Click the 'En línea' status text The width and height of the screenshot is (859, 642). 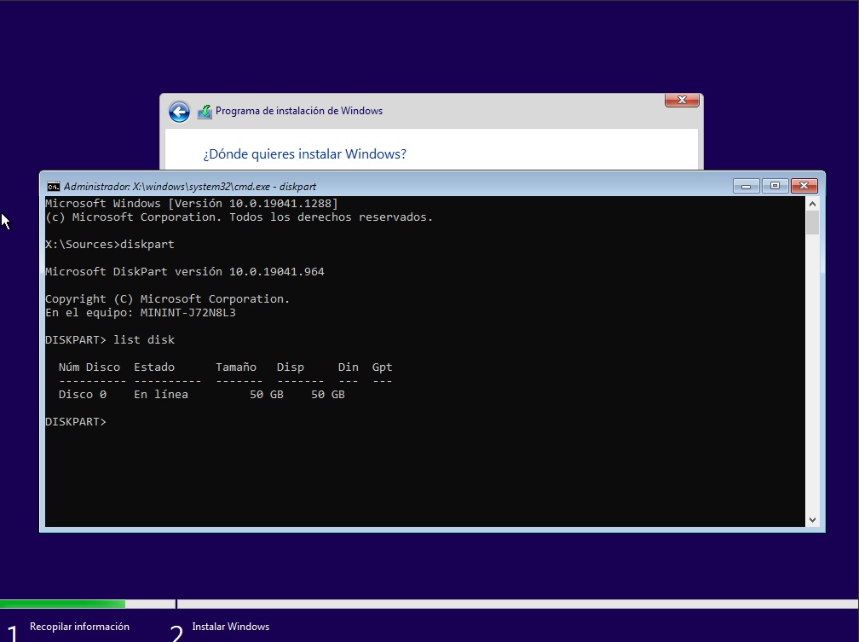pos(161,394)
